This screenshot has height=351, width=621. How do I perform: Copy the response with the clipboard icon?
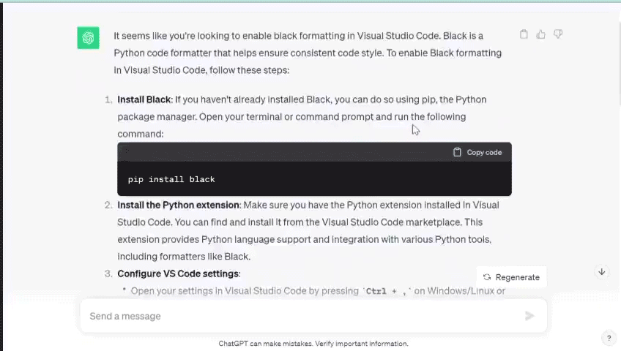pos(524,34)
